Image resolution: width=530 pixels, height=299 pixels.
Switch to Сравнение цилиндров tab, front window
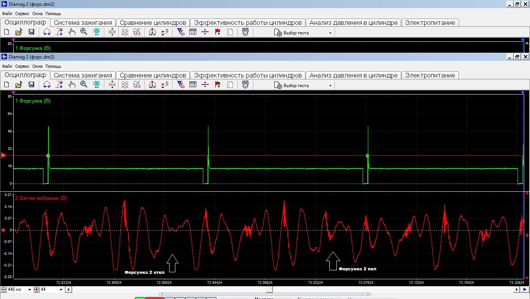(153, 75)
